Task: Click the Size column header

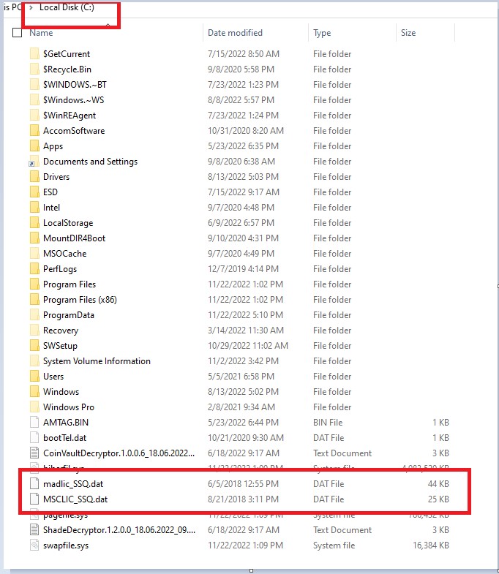Action: pyautogui.click(x=408, y=33)
